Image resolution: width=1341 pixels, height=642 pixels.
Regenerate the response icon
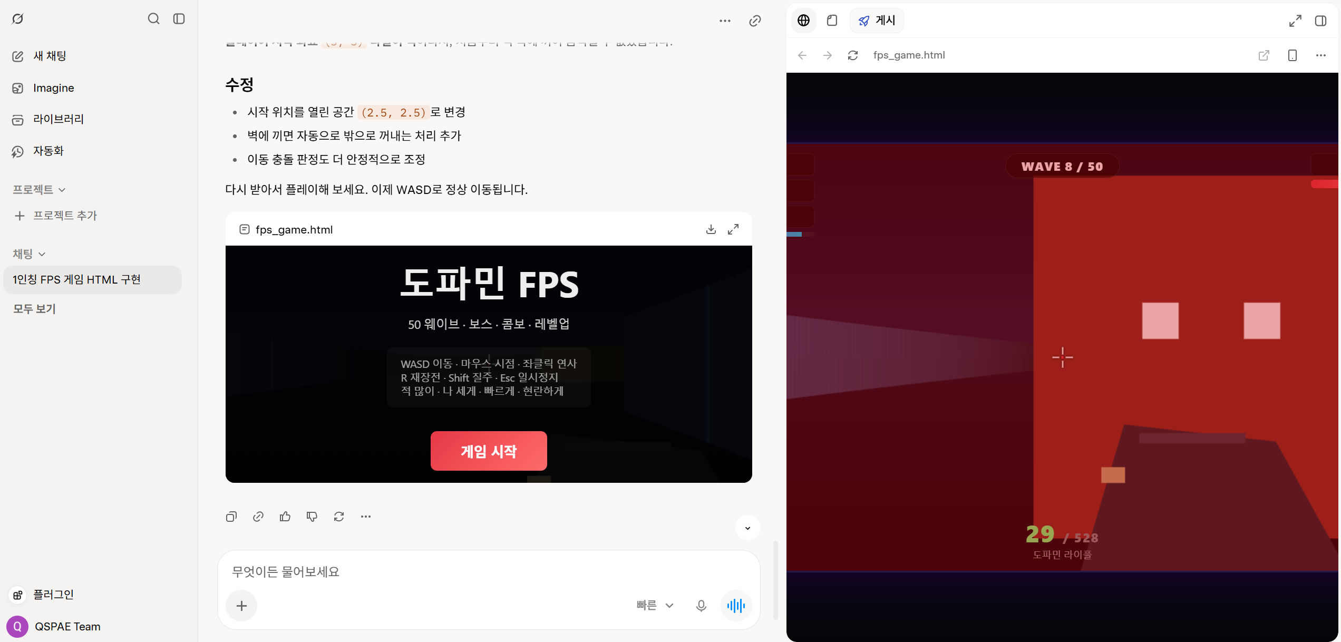pyautogui.click(x=339, y=517)
